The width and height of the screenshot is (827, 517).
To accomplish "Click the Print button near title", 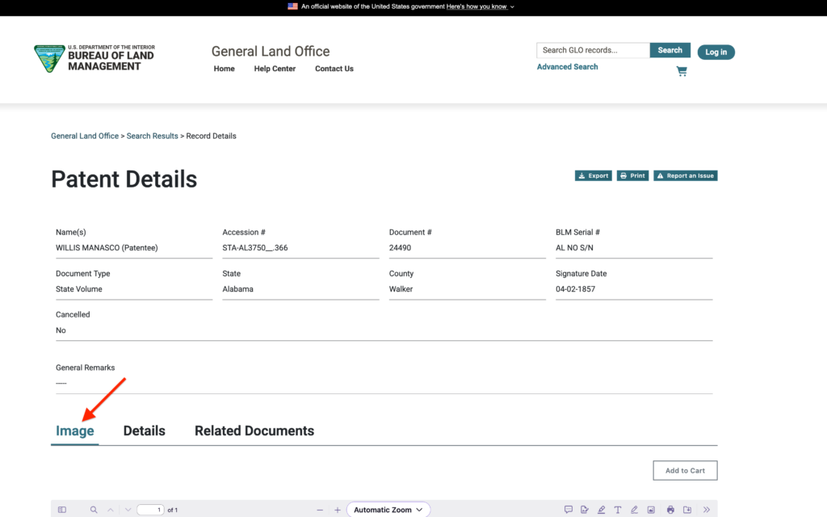I will pos(632,175).
